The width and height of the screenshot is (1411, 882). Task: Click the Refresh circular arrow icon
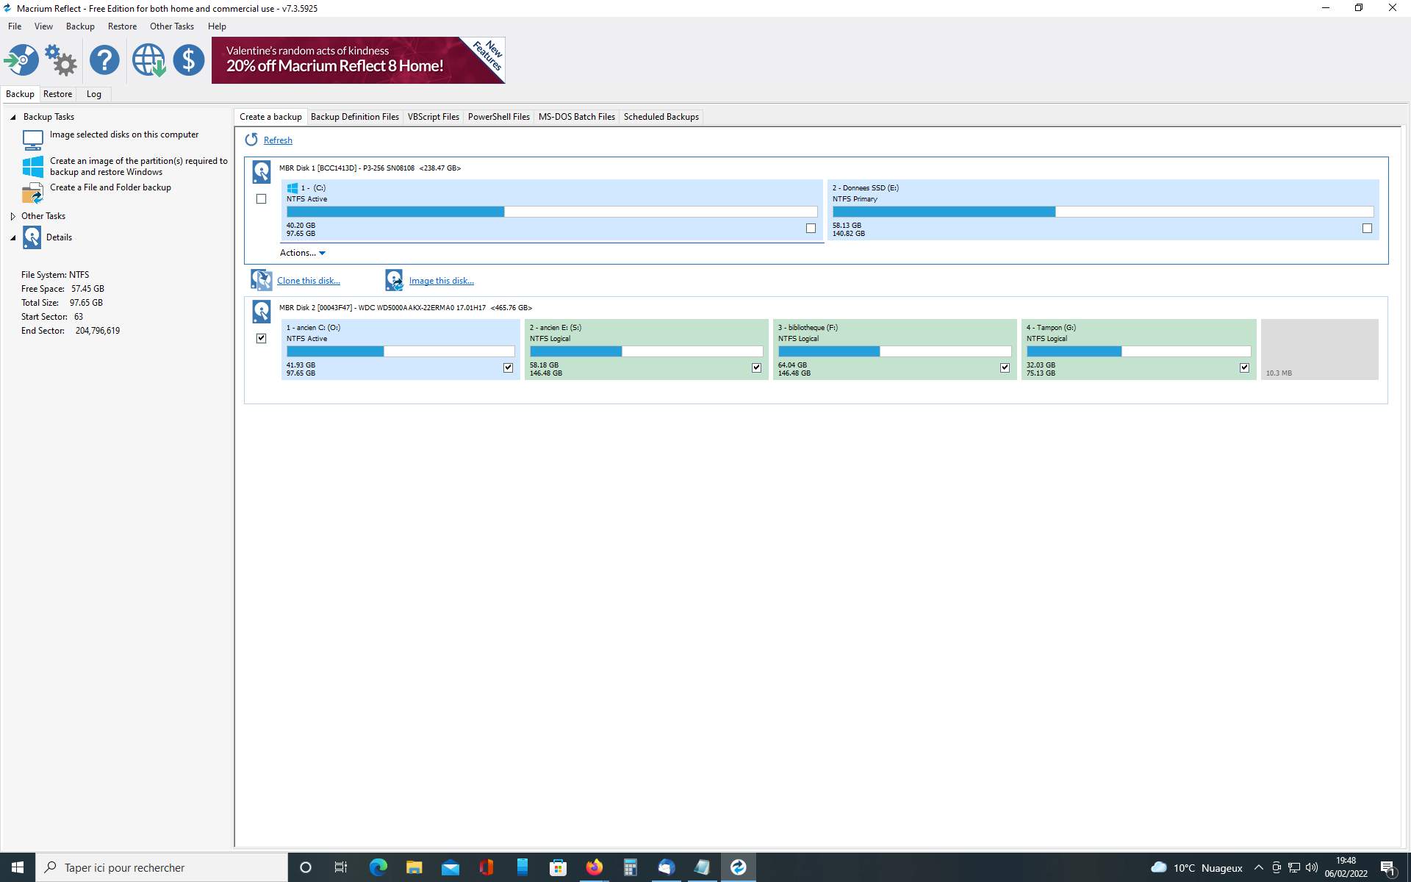(x=251, y=140)
